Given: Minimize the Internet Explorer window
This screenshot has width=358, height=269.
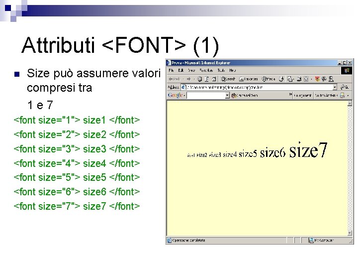Looking at the screenshot, I should coord(340,63).
